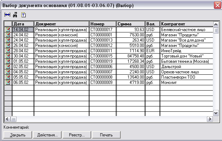The width and height of the screenshot is (222, 141).
Task: Click document icon of Монолит row
Action: 8,82
